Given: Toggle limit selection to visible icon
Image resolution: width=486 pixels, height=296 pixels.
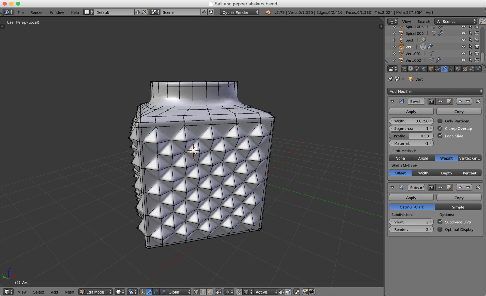Looking at the screenshot, I should [218, 292].
